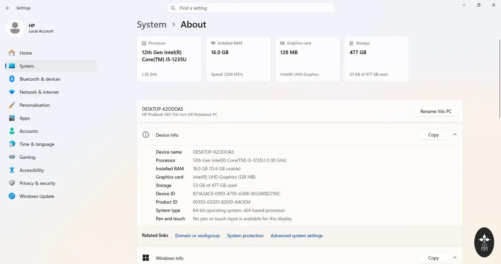Click the Network wifi icon in sidebar
Viewport: 501px width, 264px height.
click(12, 92)
